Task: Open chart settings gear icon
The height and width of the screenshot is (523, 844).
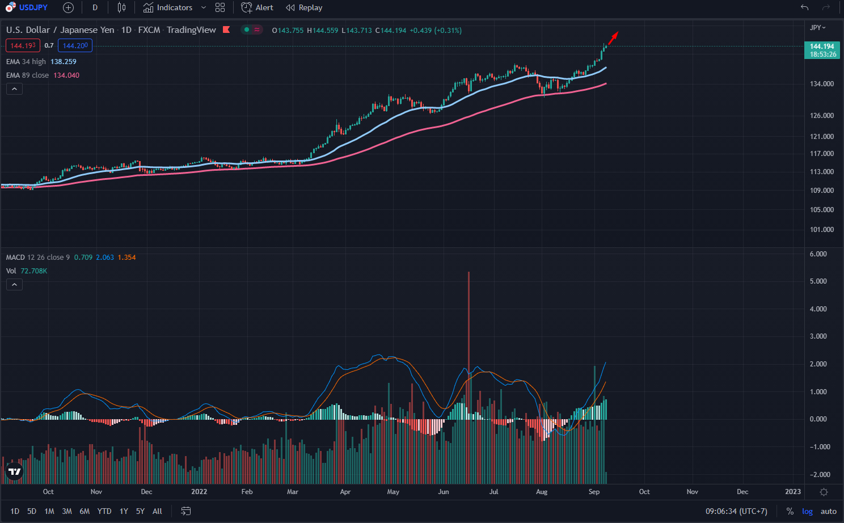Action: click(824, 492)
